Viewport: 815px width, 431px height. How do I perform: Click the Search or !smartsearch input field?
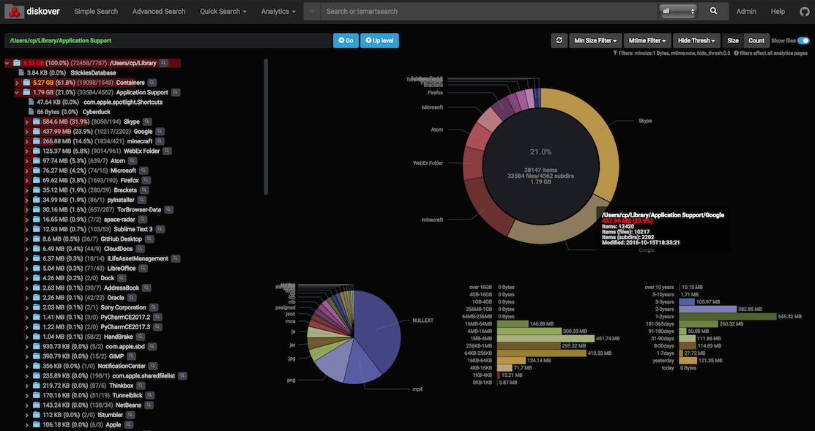(x=488, y=12)
